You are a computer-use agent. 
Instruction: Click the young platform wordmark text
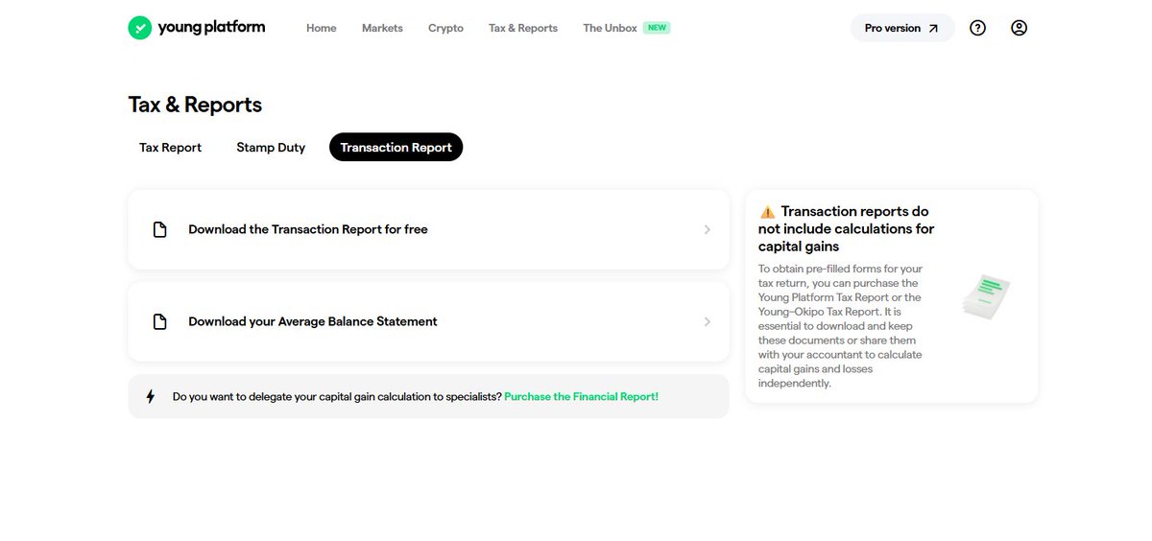[212, 28]
